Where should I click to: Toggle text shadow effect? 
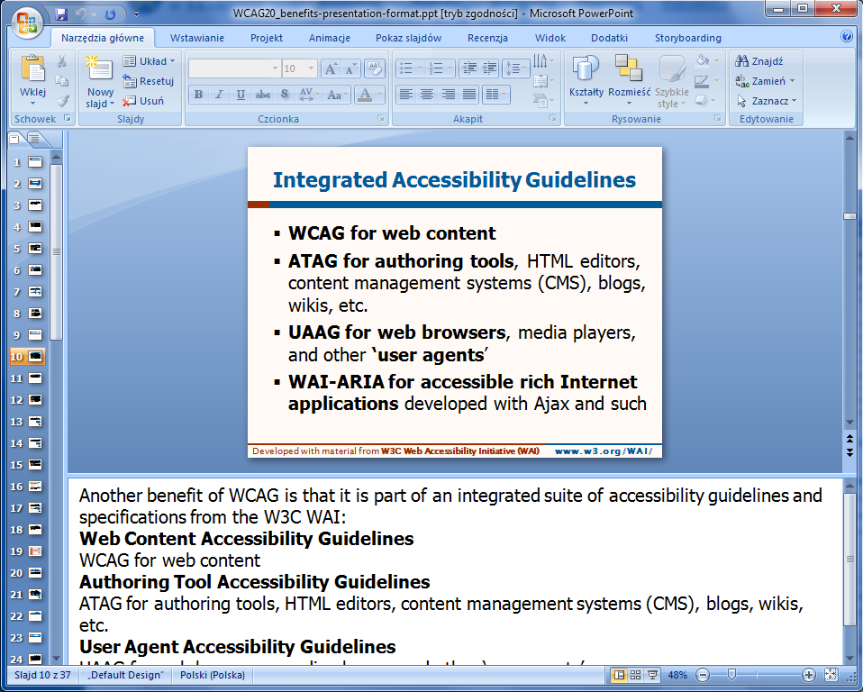[285, 95]
